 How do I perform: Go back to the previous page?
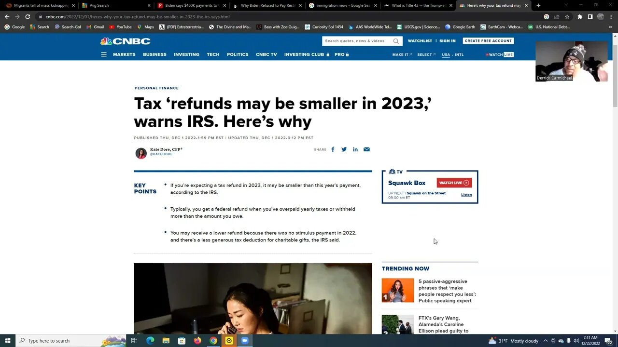tap(7, 16)
